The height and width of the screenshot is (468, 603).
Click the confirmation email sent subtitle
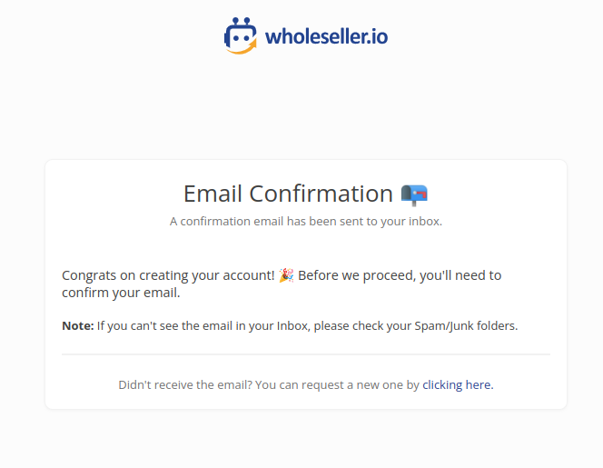point(306,222)
